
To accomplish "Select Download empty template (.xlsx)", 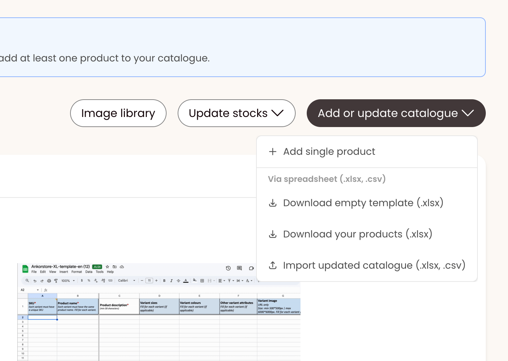I will tap(367, 203).
